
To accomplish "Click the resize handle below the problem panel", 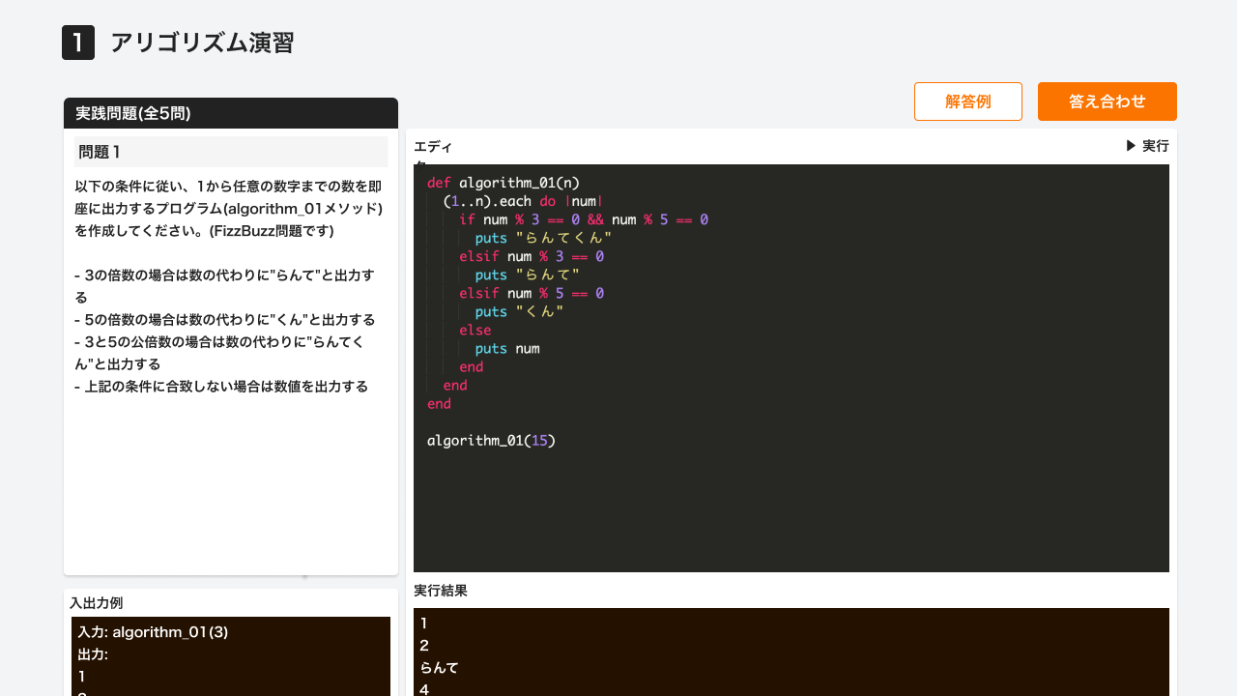I will tap(304, 577).
